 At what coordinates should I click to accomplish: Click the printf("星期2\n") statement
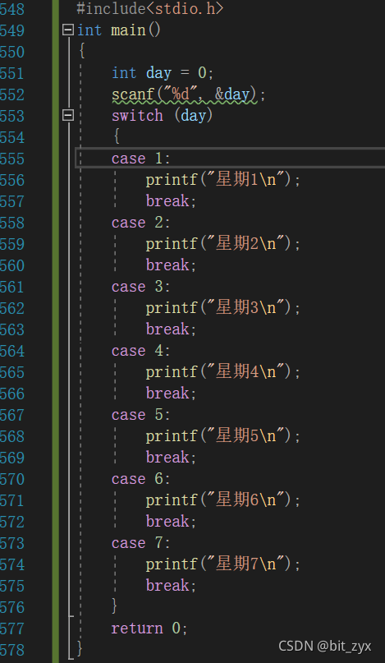(223, 244)
